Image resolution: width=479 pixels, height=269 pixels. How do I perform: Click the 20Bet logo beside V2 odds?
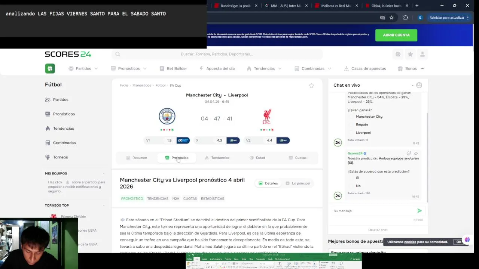point(283,140)
